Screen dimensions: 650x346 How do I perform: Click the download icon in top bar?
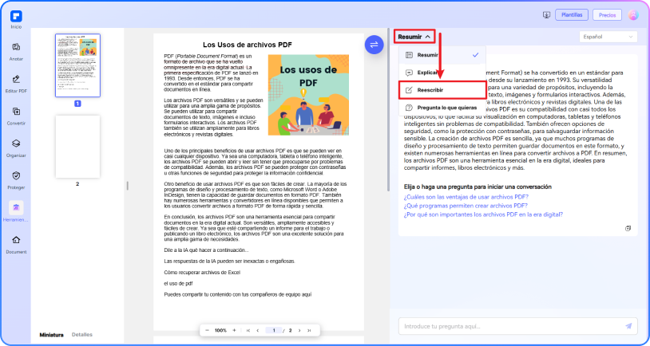(546, 15)
